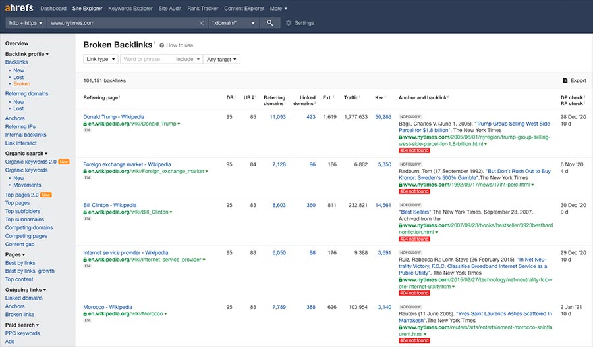Collapse the Organic search section
Viewport: 593px width, 347px height.
coord(26,154)
